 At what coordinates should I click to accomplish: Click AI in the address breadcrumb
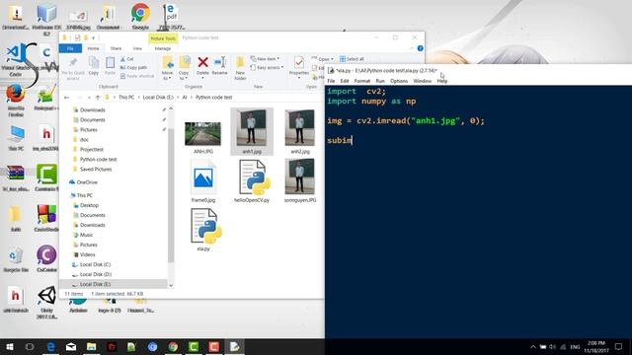click(x=185, y=98)
